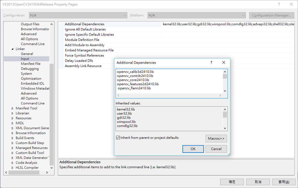Apply changes with 套用(A)
Screen dimensions: 298x188
tap(284, 182)
